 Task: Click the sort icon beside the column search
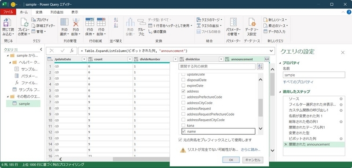tap(260, 66)
